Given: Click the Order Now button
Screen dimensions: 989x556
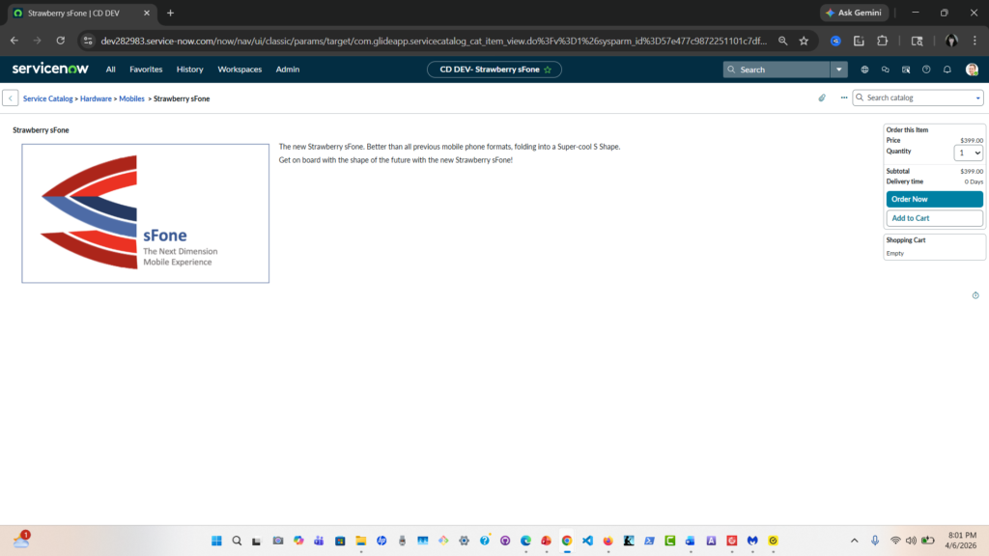Looking at the screenshot, I should pos(934,199).
